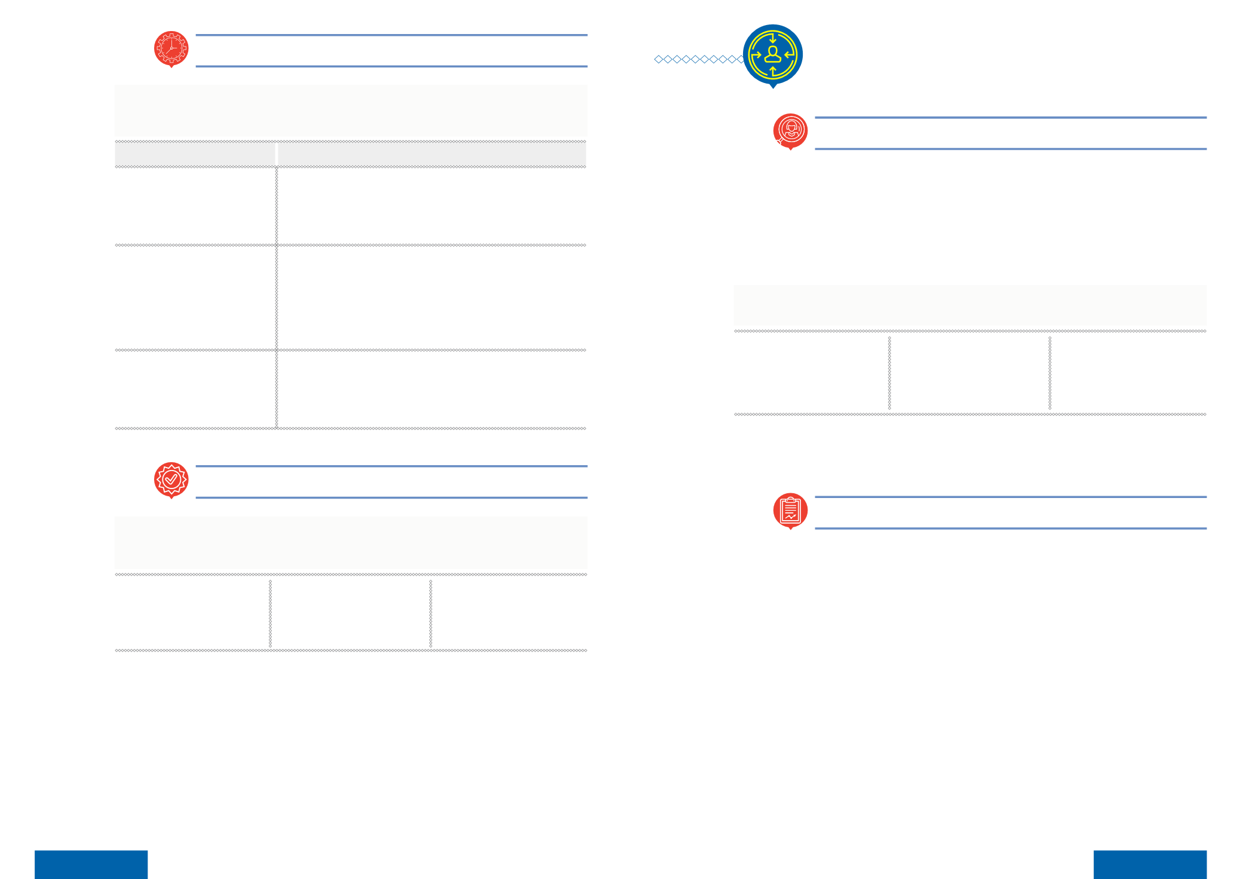Click the red person-search magnifier icon
Viewport: 1240px width, 879px height.
[790, 131]
